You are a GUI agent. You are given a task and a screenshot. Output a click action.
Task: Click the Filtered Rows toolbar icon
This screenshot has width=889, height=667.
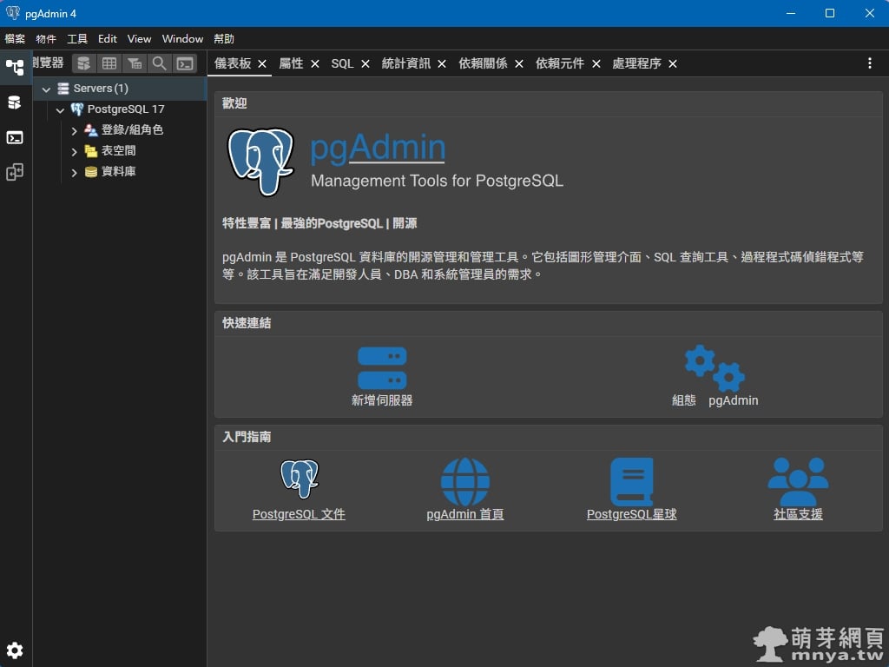point(135,63)
